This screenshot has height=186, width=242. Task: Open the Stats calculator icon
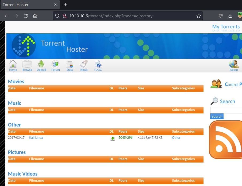tap(70, 64)
